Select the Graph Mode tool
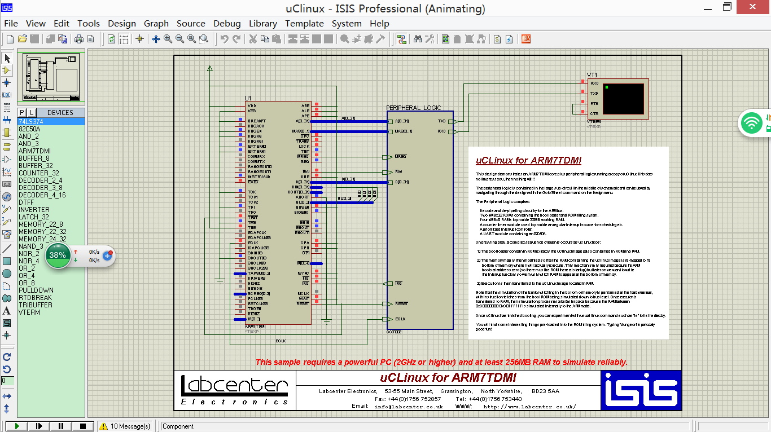 click(7, 171)
